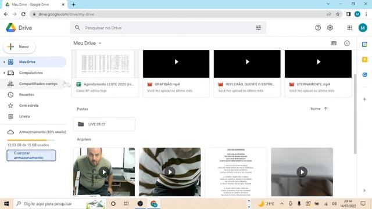The height and width of the screenshot is (209, 372).
Task: Open Com estrela starred items
Action: coord(28,106)
